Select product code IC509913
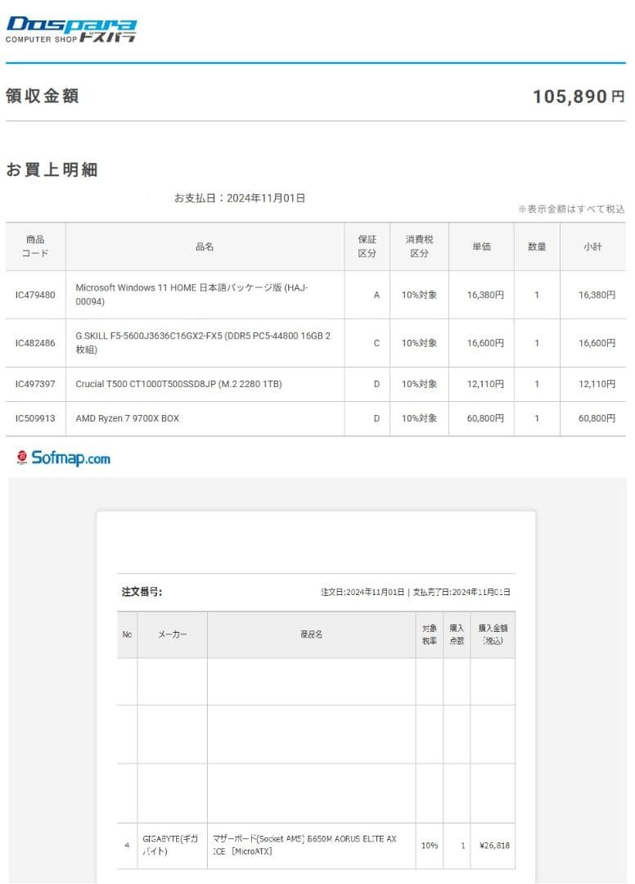Screen dimensions: 635x884 (x=35, y=418)
